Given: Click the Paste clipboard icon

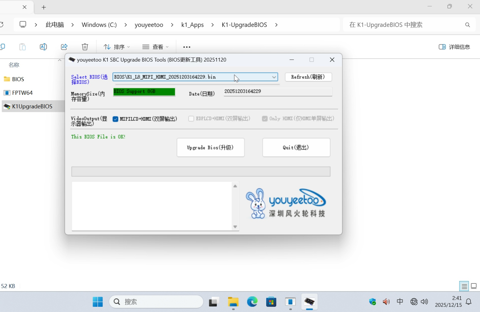Looking at the screenshot, I should pos(22,47).
